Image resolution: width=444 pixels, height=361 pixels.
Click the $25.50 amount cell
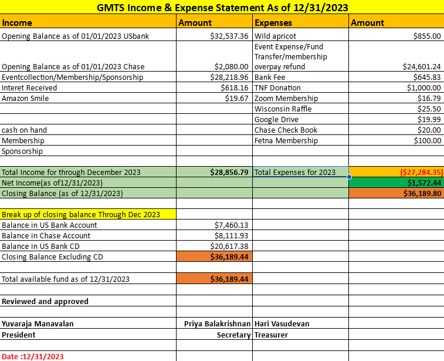[x=396, y=109]
